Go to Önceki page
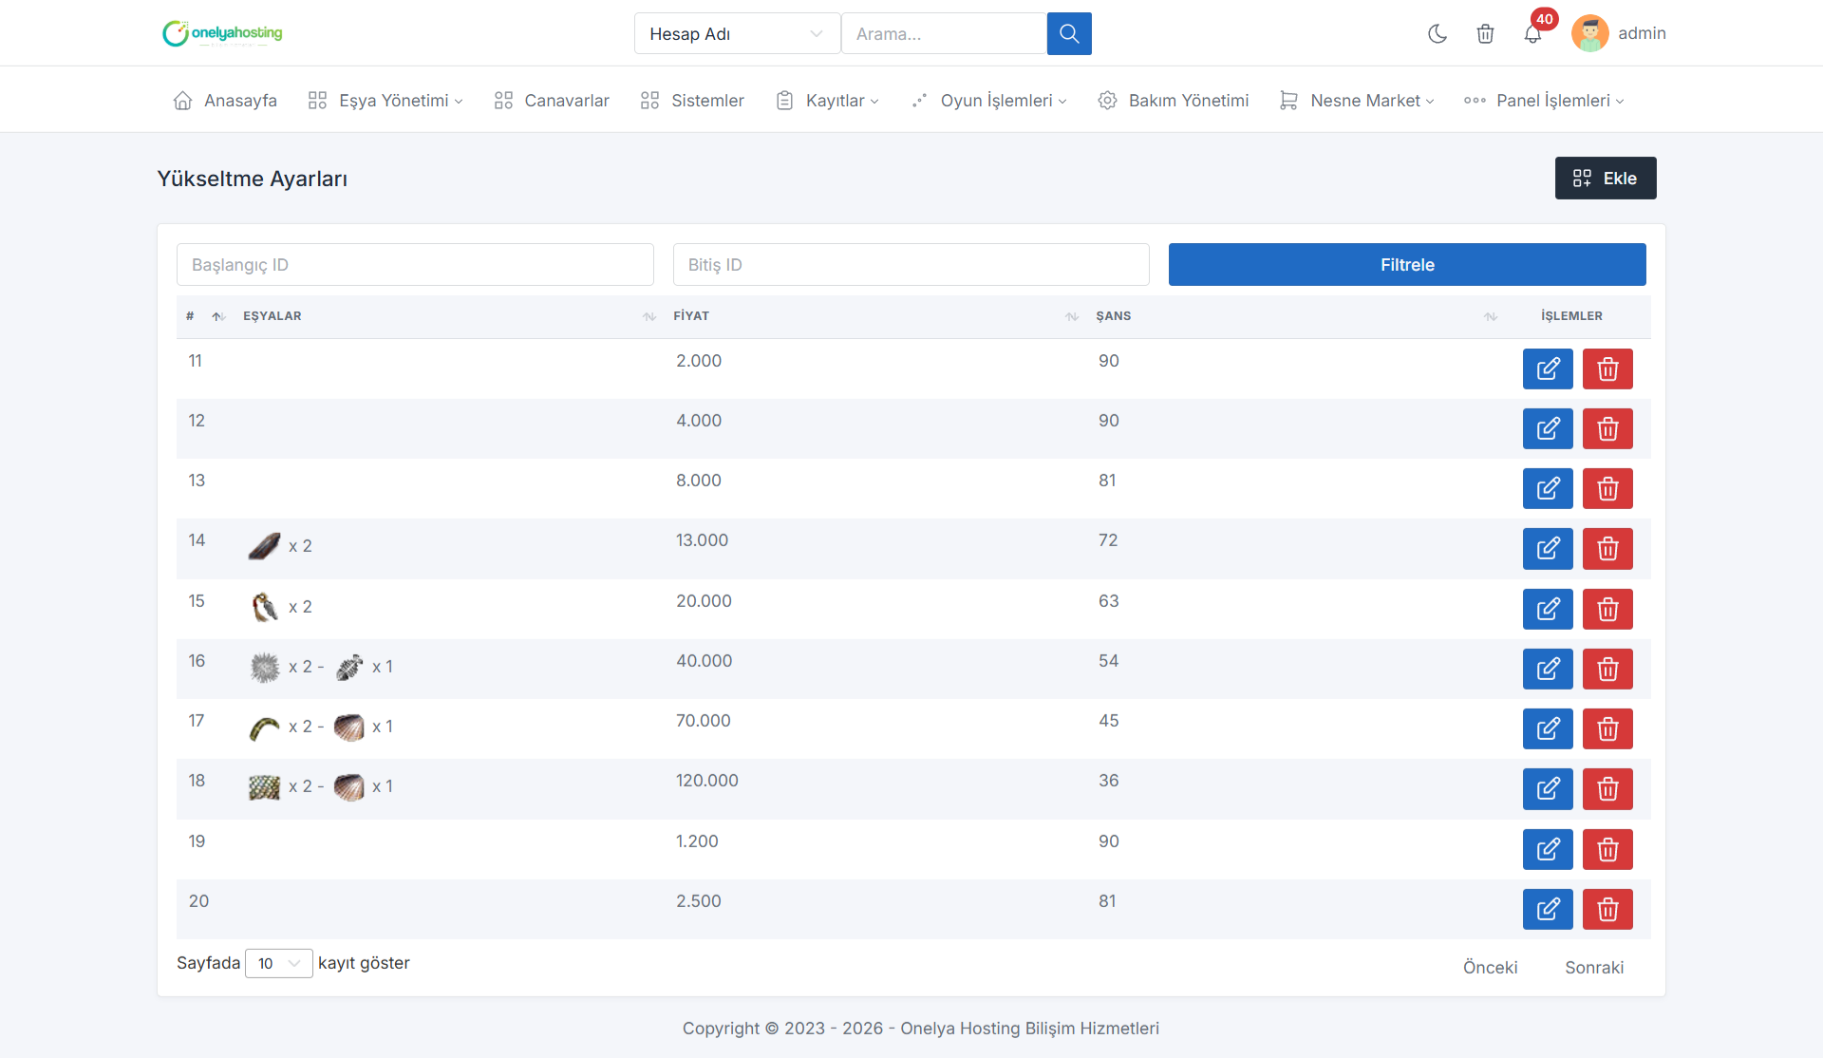 (1490, 967)
